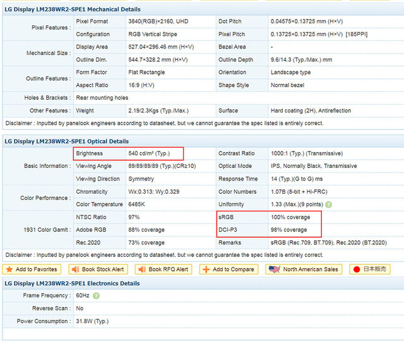404x342 pixels.
Task: Click the Book Stock Alert button
Action: coord(98,269)
